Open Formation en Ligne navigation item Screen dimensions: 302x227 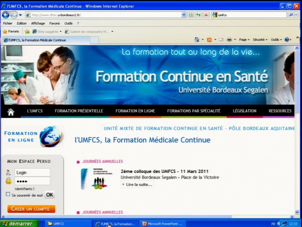coord(135,111)
